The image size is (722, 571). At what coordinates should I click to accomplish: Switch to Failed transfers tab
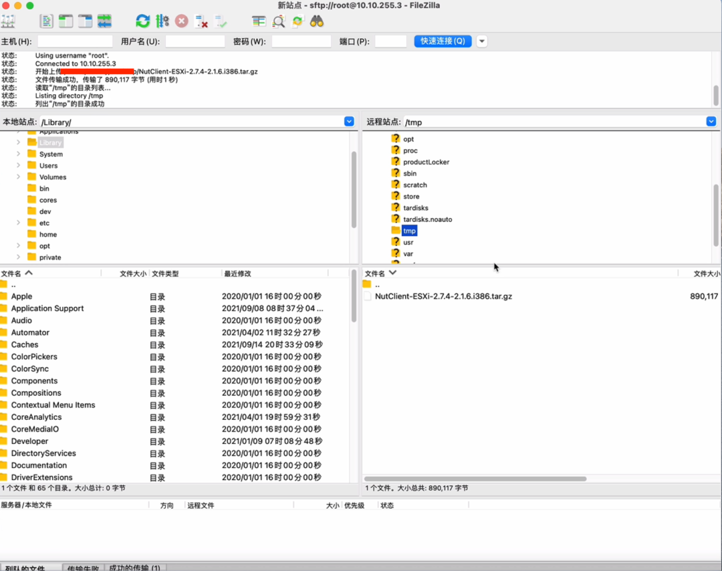(83, 567)
